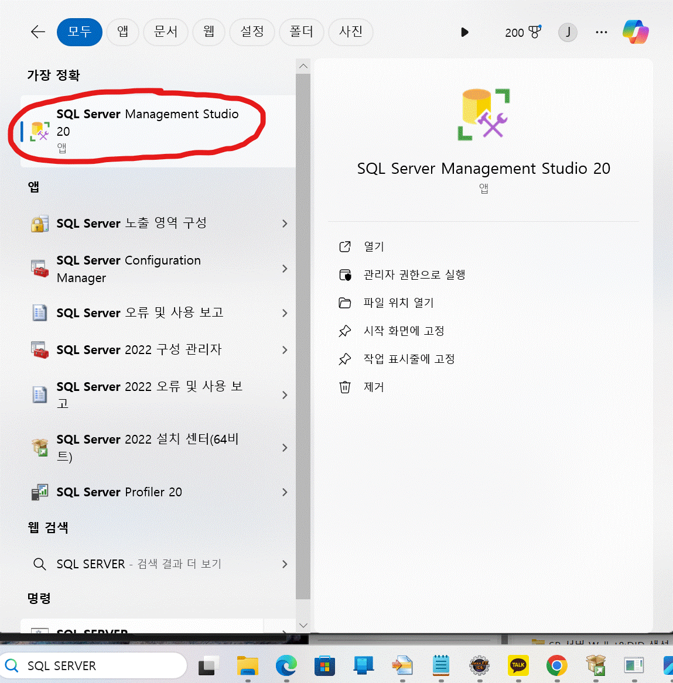Open the three-dot more options menu
Image resolution: width=673 pixels, height=683 pixels.
click(x=602, y=32)
